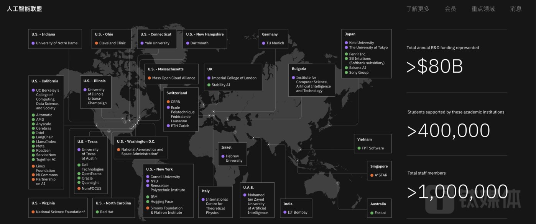Click the Hebrew University entry under Israel
Viewport: 536px width, 224px height.
click(x=234, y=158)
